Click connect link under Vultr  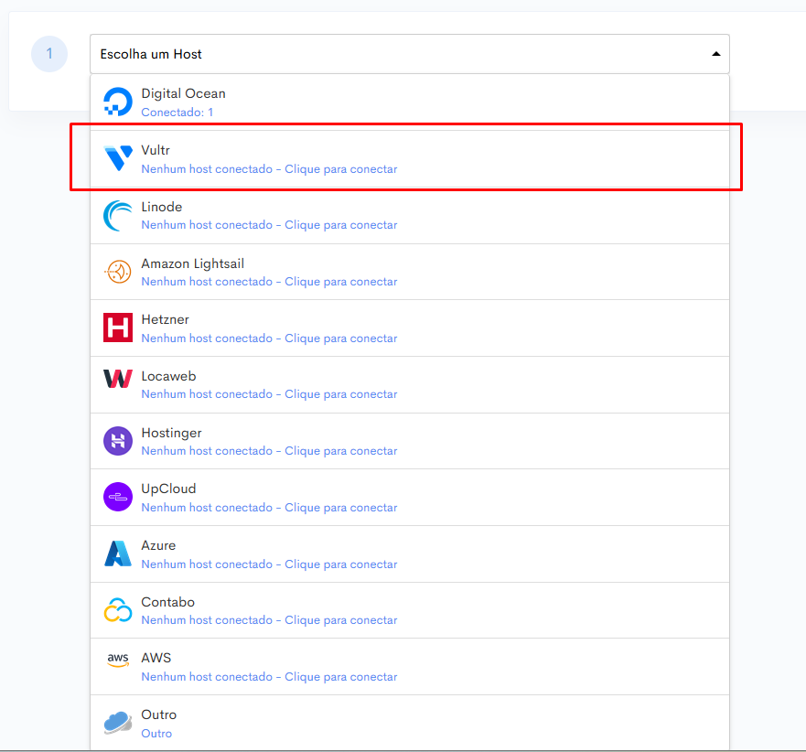point(269,168)
